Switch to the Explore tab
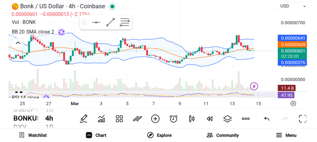Image resolution: width=317 pixels, height=142 pixels. pos(159,135)
